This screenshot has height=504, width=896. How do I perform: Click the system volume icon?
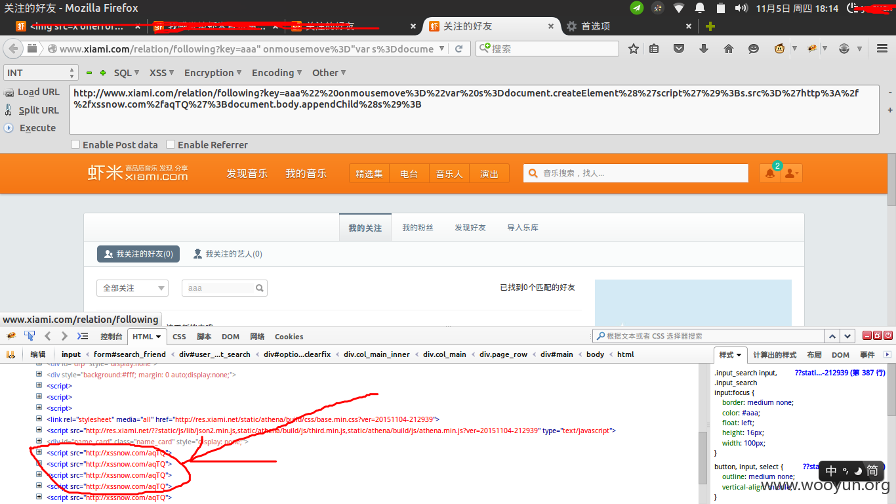(741, 8)
